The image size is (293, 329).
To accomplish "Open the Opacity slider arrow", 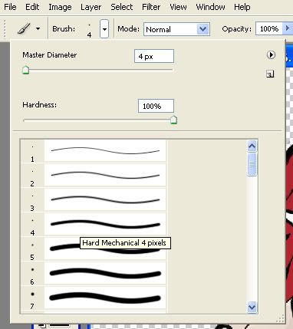I will click(287, 28).
